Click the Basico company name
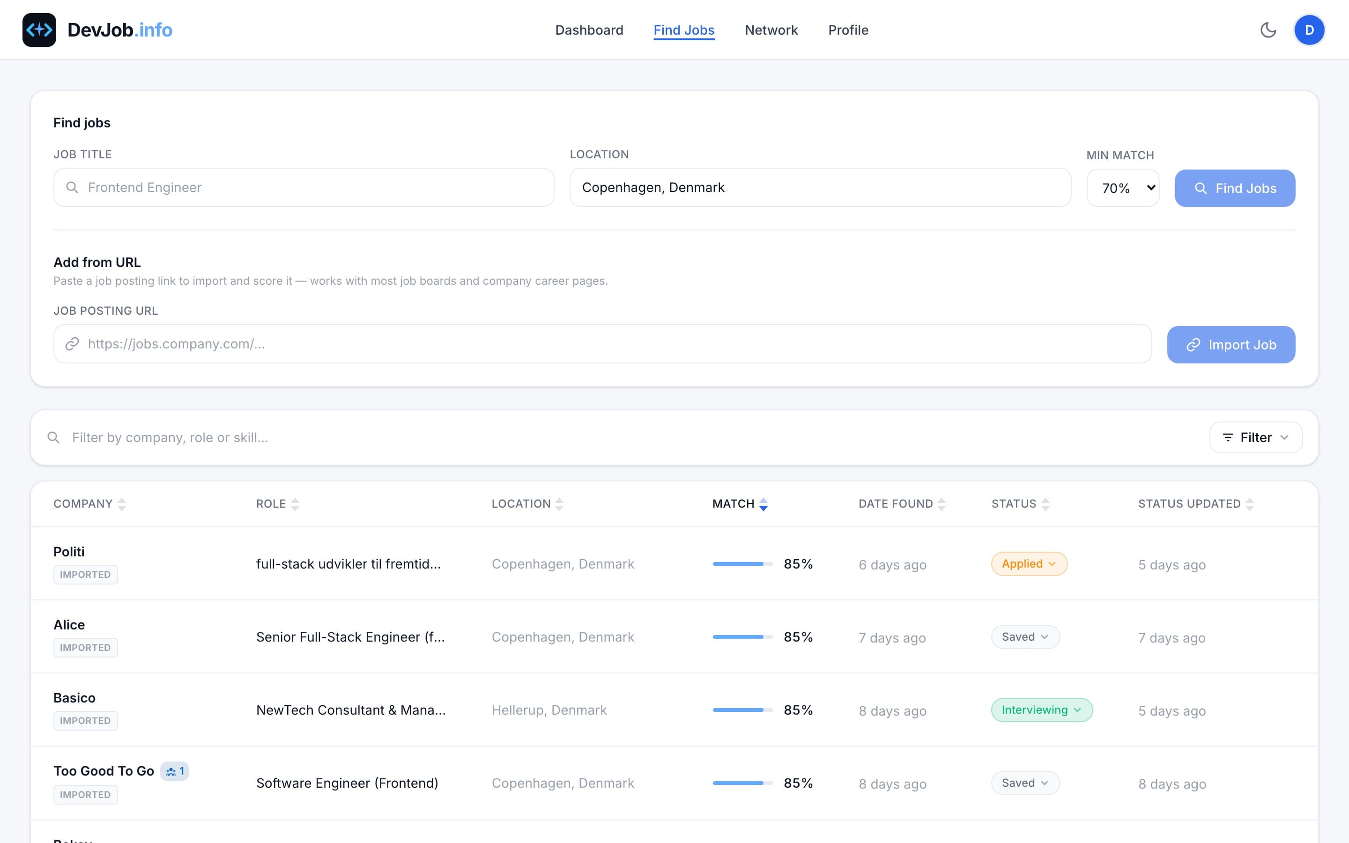Viewport: 1349px width, 843px height. tap(74, 697)
